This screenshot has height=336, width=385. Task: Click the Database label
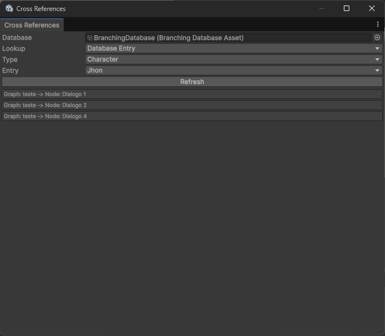[x=17, y=37]
